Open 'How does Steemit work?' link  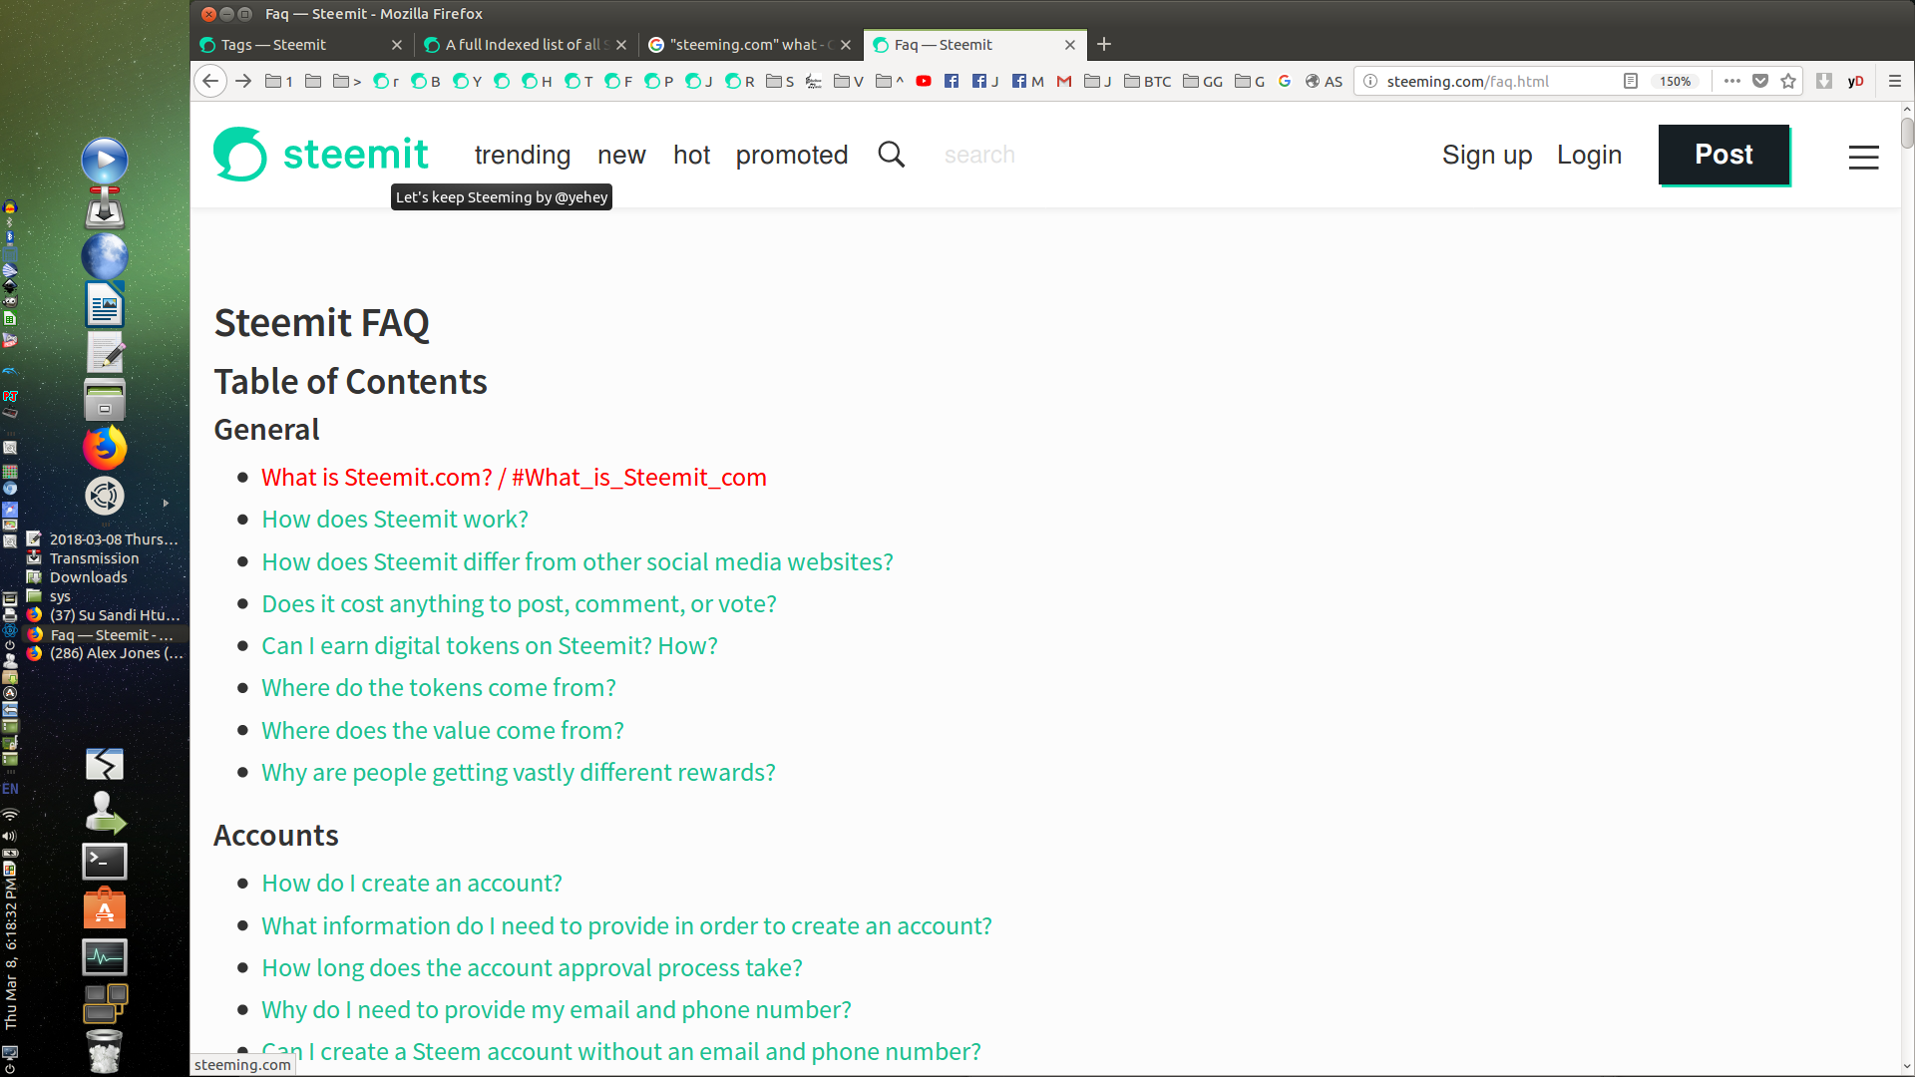395,520
